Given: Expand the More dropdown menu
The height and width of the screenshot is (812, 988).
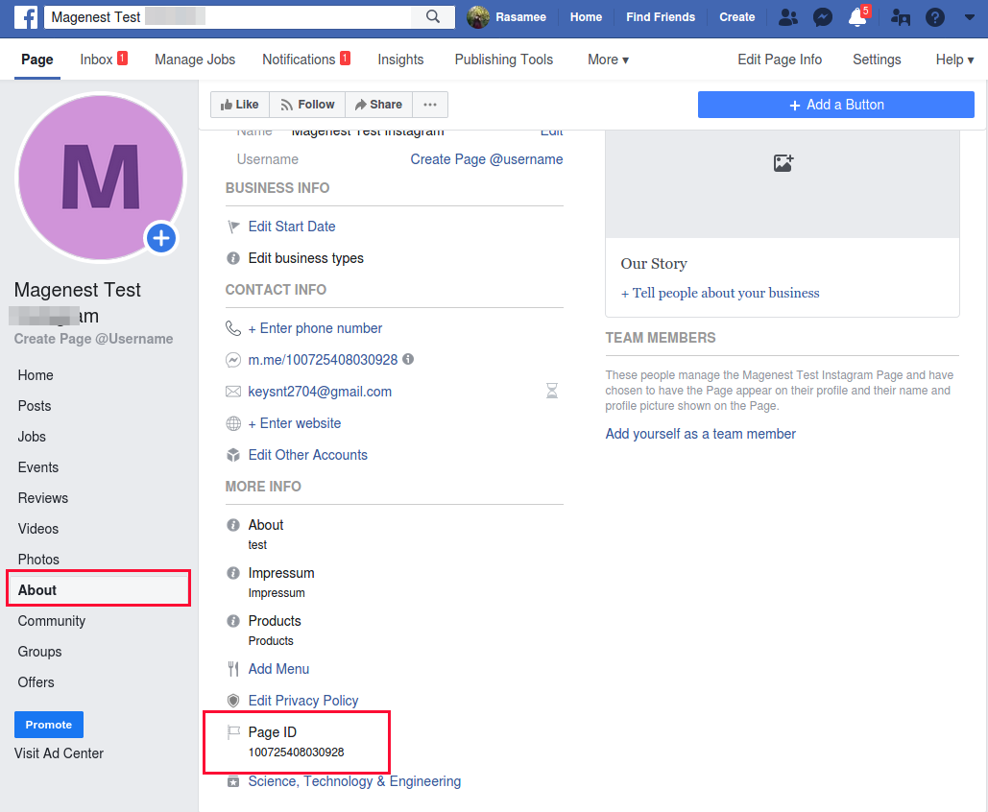Looking at the screenshot, I should (x=608, y=60).
